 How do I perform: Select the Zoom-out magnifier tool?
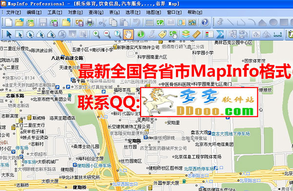pyautogui.click(x=107, y=34)
